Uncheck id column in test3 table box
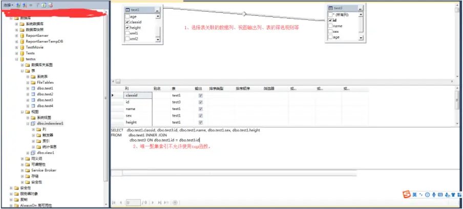 pos(330,20)
